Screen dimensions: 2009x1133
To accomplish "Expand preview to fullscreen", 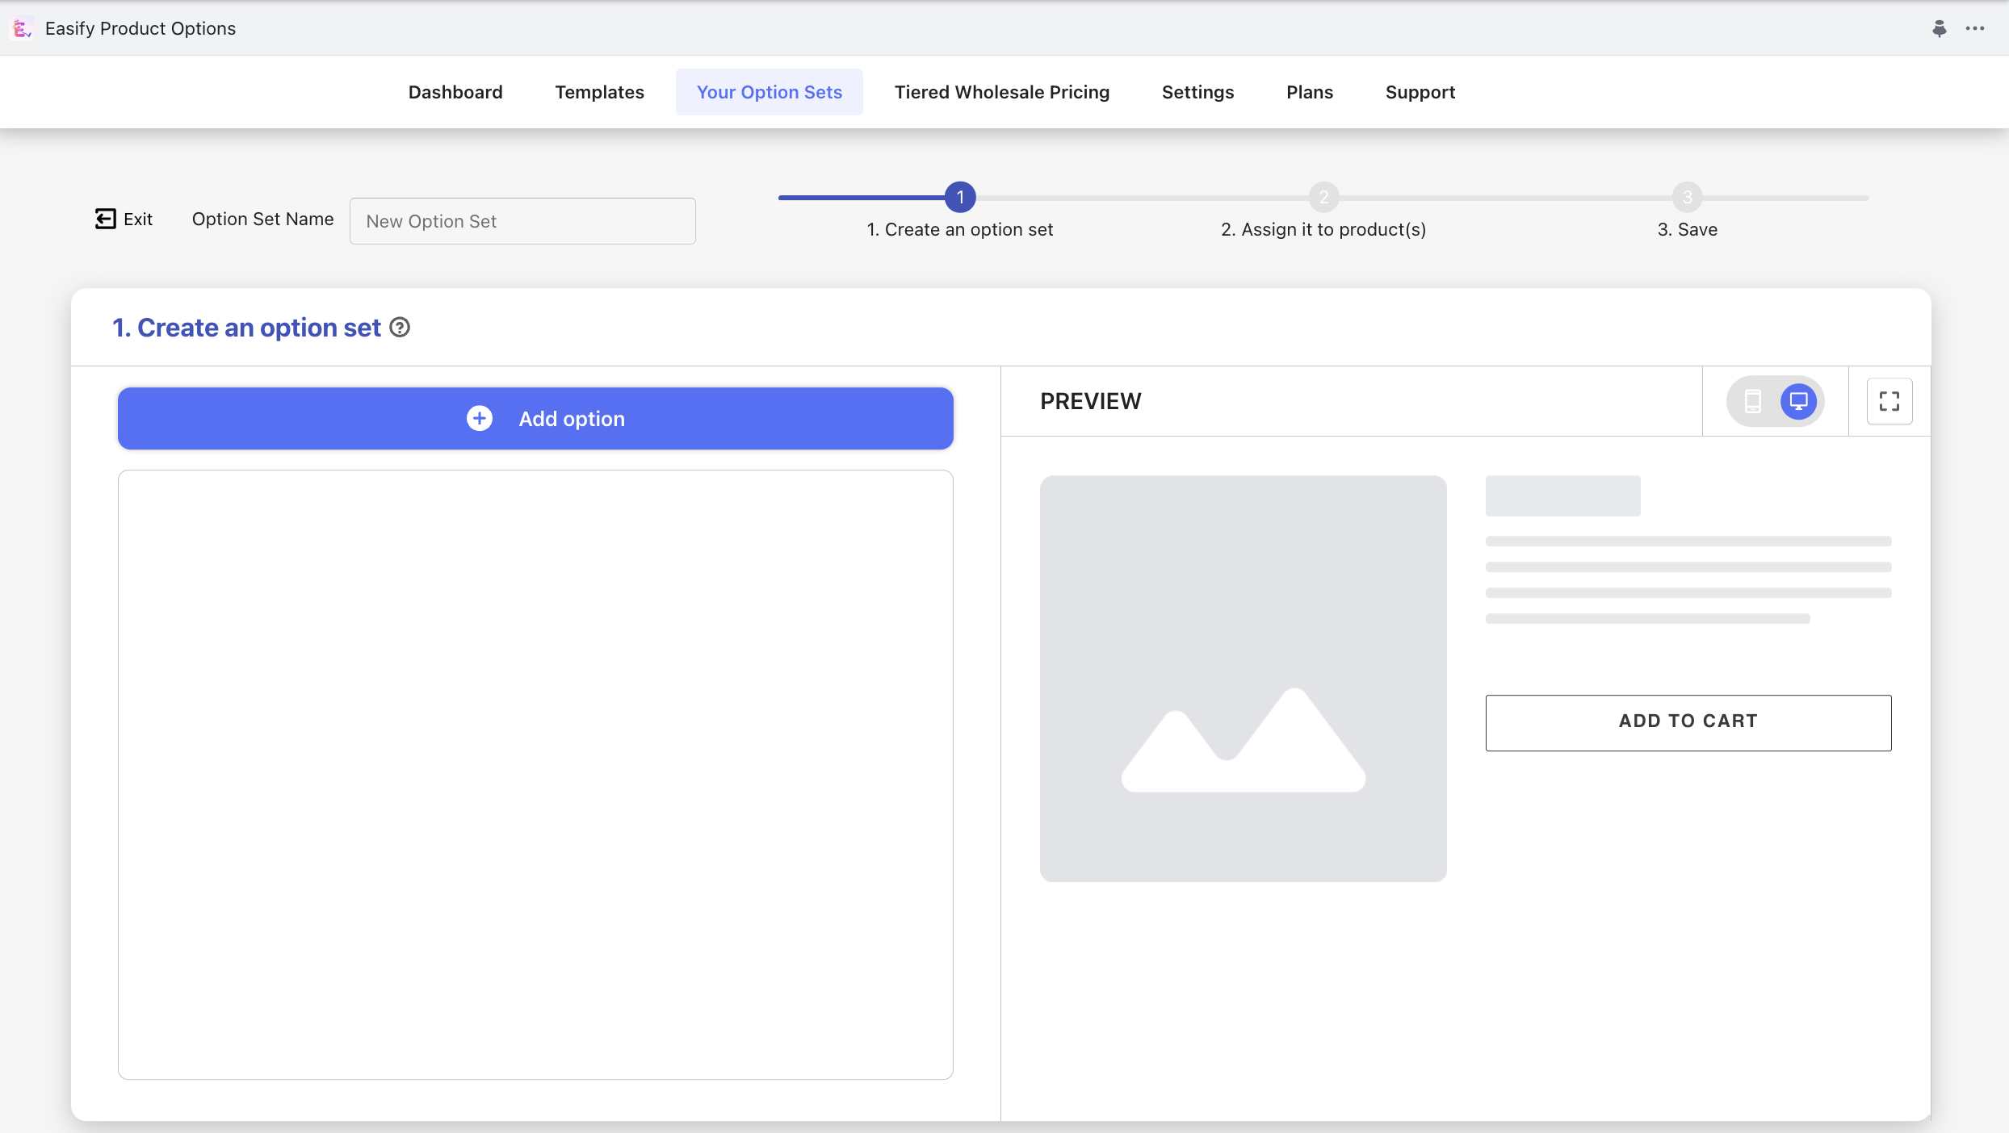I will tap(1889, 401).
